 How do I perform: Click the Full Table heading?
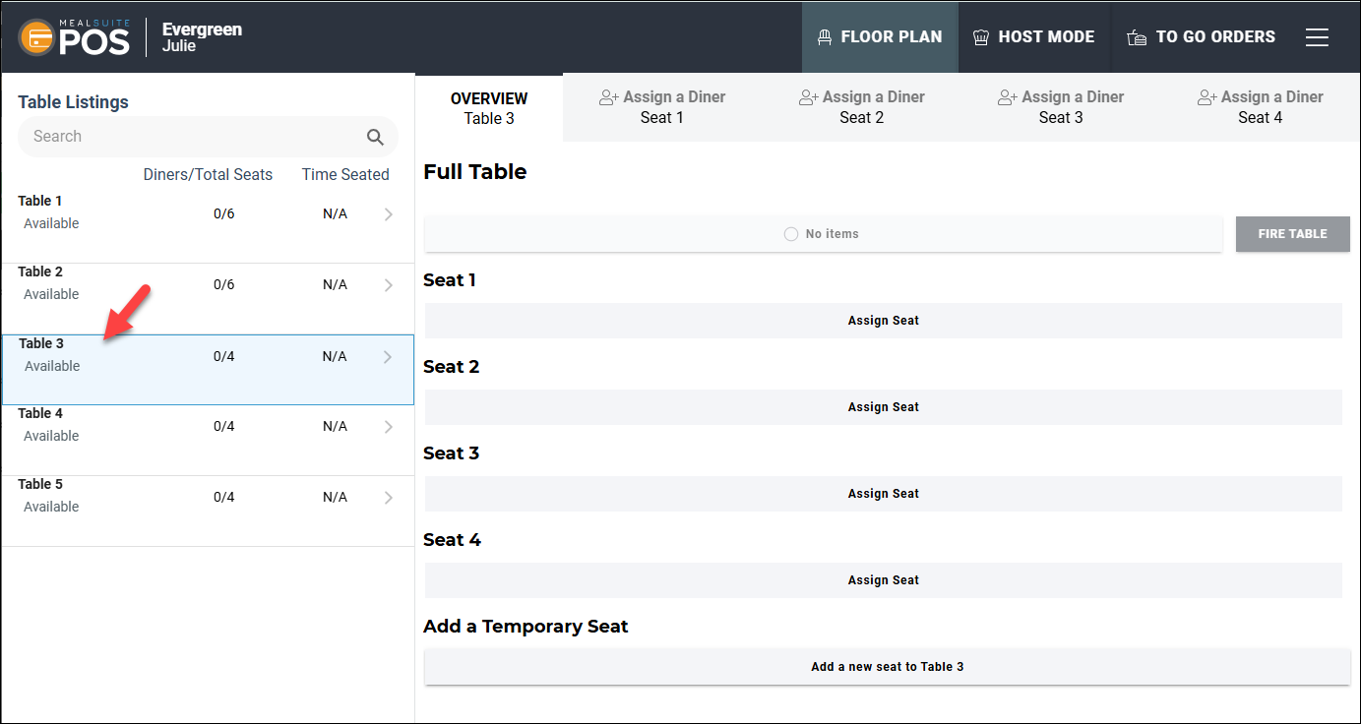pyautogui.click(x=475, y=172)
